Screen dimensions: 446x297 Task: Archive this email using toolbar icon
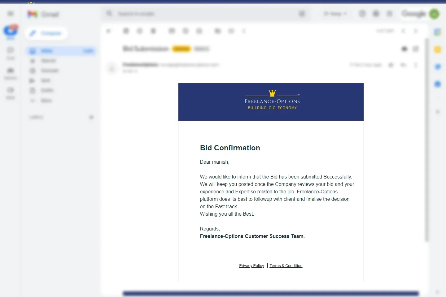coord(126,31)
